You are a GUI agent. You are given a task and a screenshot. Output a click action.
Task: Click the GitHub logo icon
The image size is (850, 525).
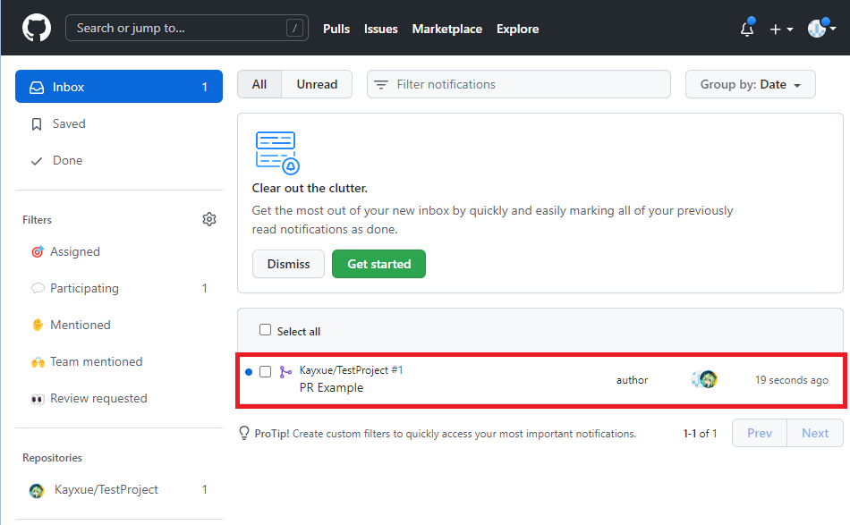coord(36,28)
